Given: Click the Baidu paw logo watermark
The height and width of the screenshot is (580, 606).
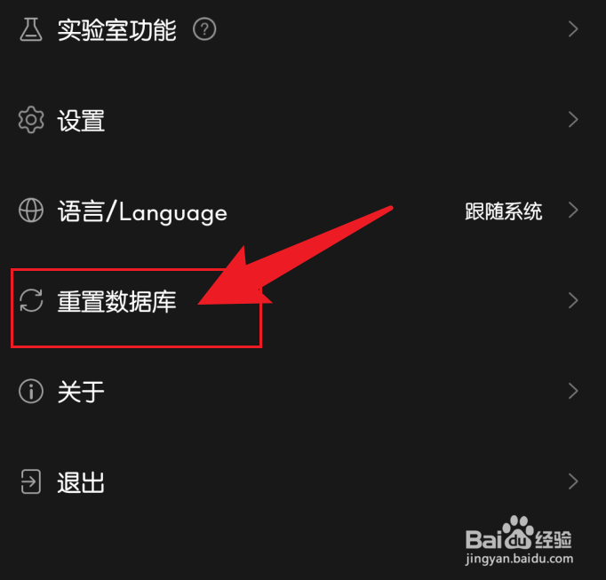Looking at the screenshot, I should [519, 534].
